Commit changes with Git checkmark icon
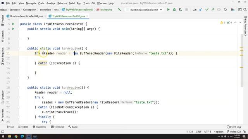The height and width of the screenshot is (139, 248). pos(207,10)
